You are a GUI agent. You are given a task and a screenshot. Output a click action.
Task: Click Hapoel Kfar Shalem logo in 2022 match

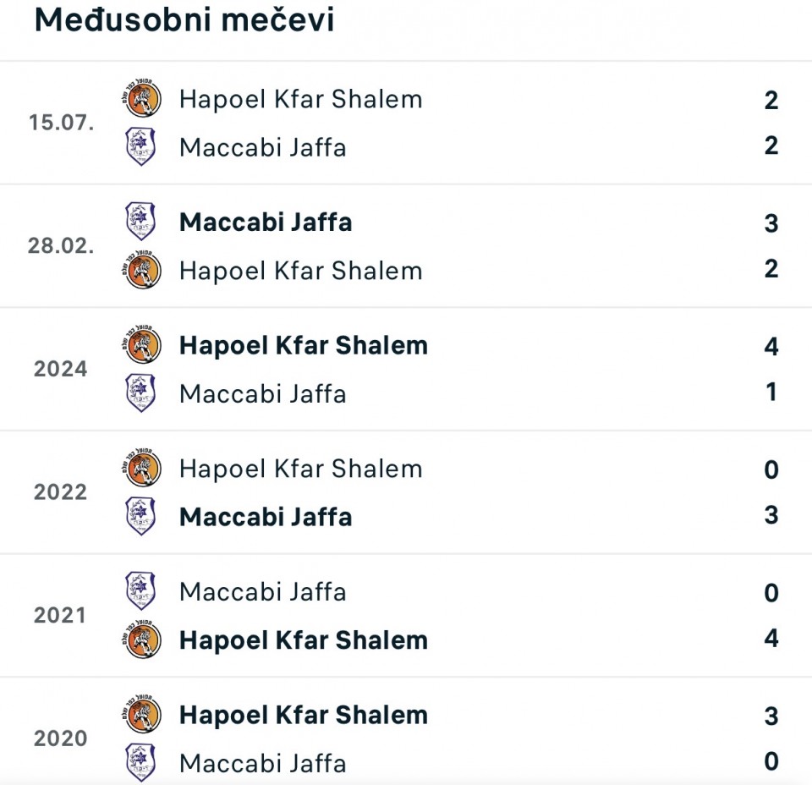142,469
